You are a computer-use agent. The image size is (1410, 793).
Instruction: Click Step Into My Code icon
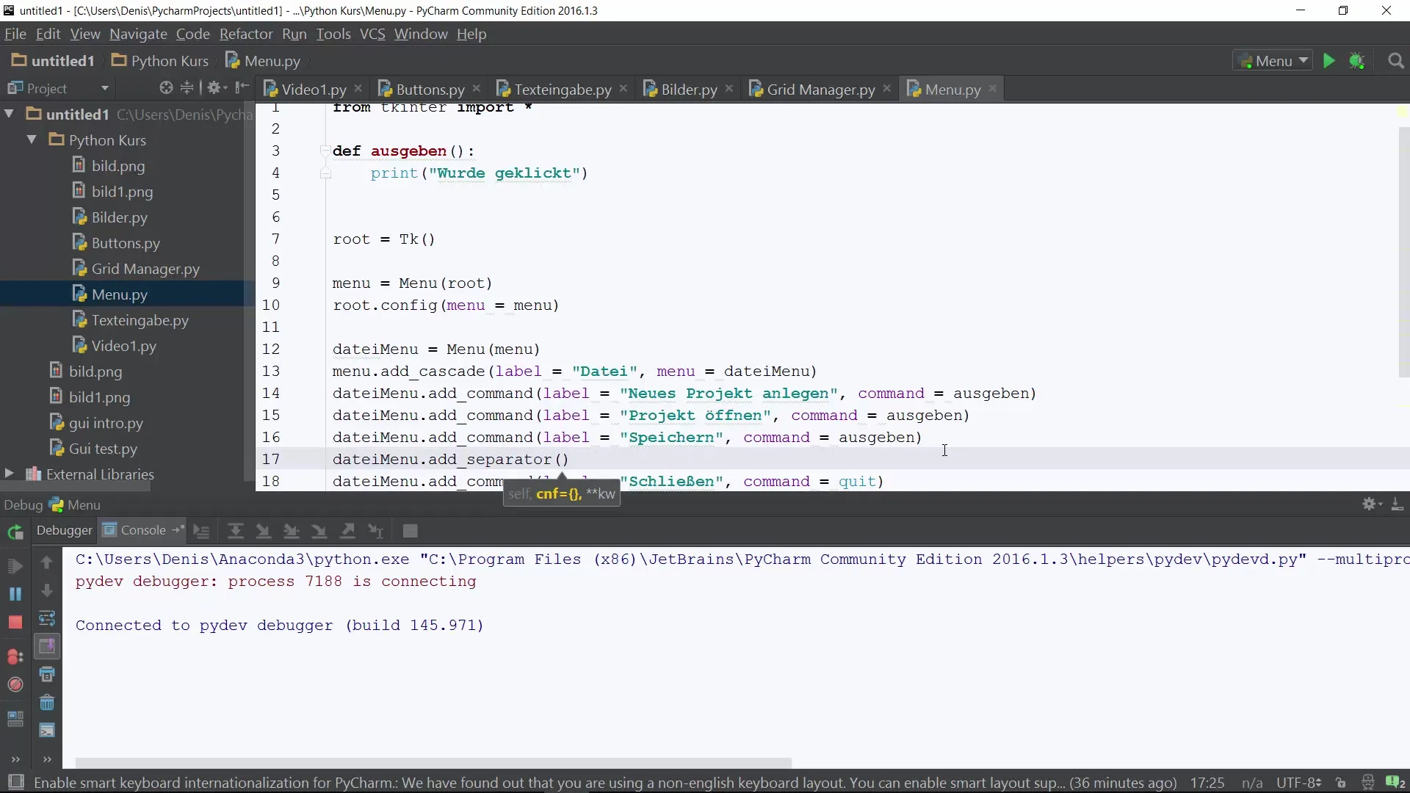pos(291,531)
